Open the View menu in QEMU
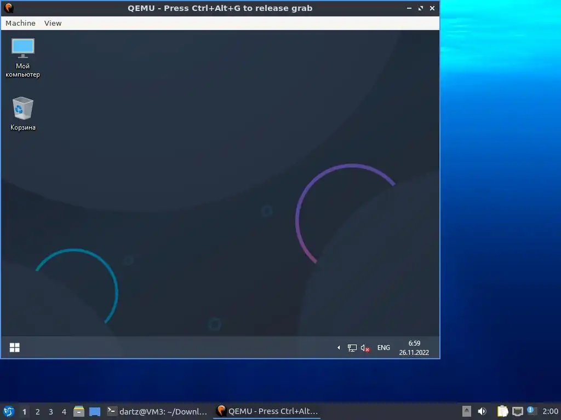This screenshot has height=420, width=561. point(53,23)
